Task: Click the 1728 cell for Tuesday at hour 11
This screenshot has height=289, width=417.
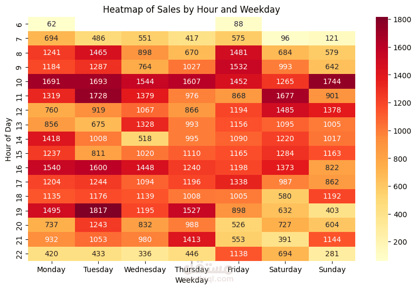Action: tap(98, 96)
